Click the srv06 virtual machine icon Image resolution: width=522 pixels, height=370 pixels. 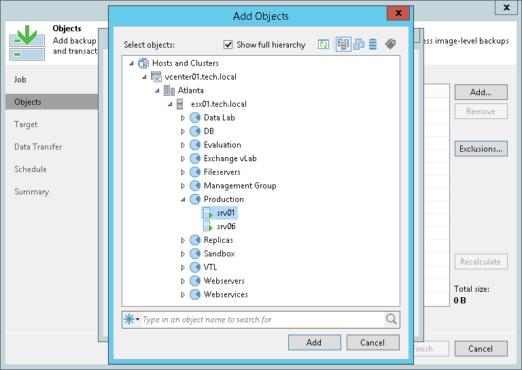pyautogui.click(x=208, y=226)
